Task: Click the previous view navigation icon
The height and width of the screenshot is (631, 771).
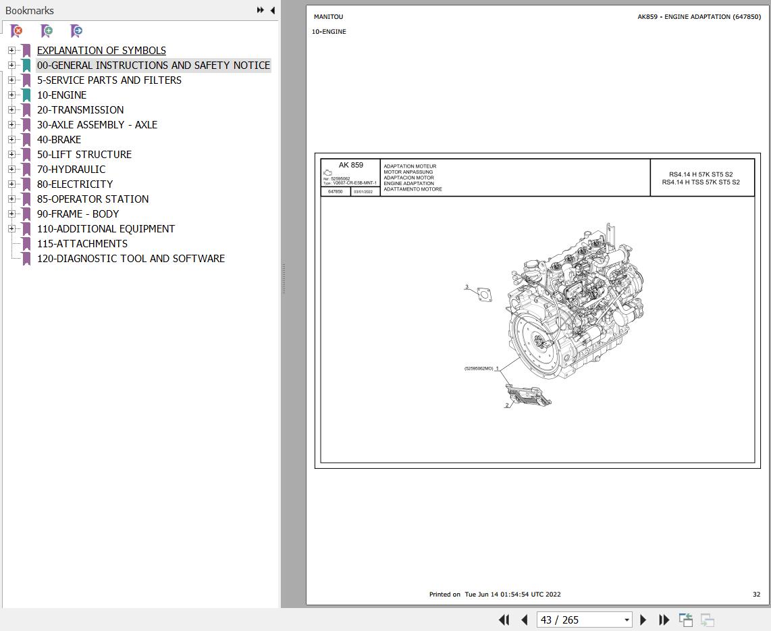Action: click(x=686, y=620)
